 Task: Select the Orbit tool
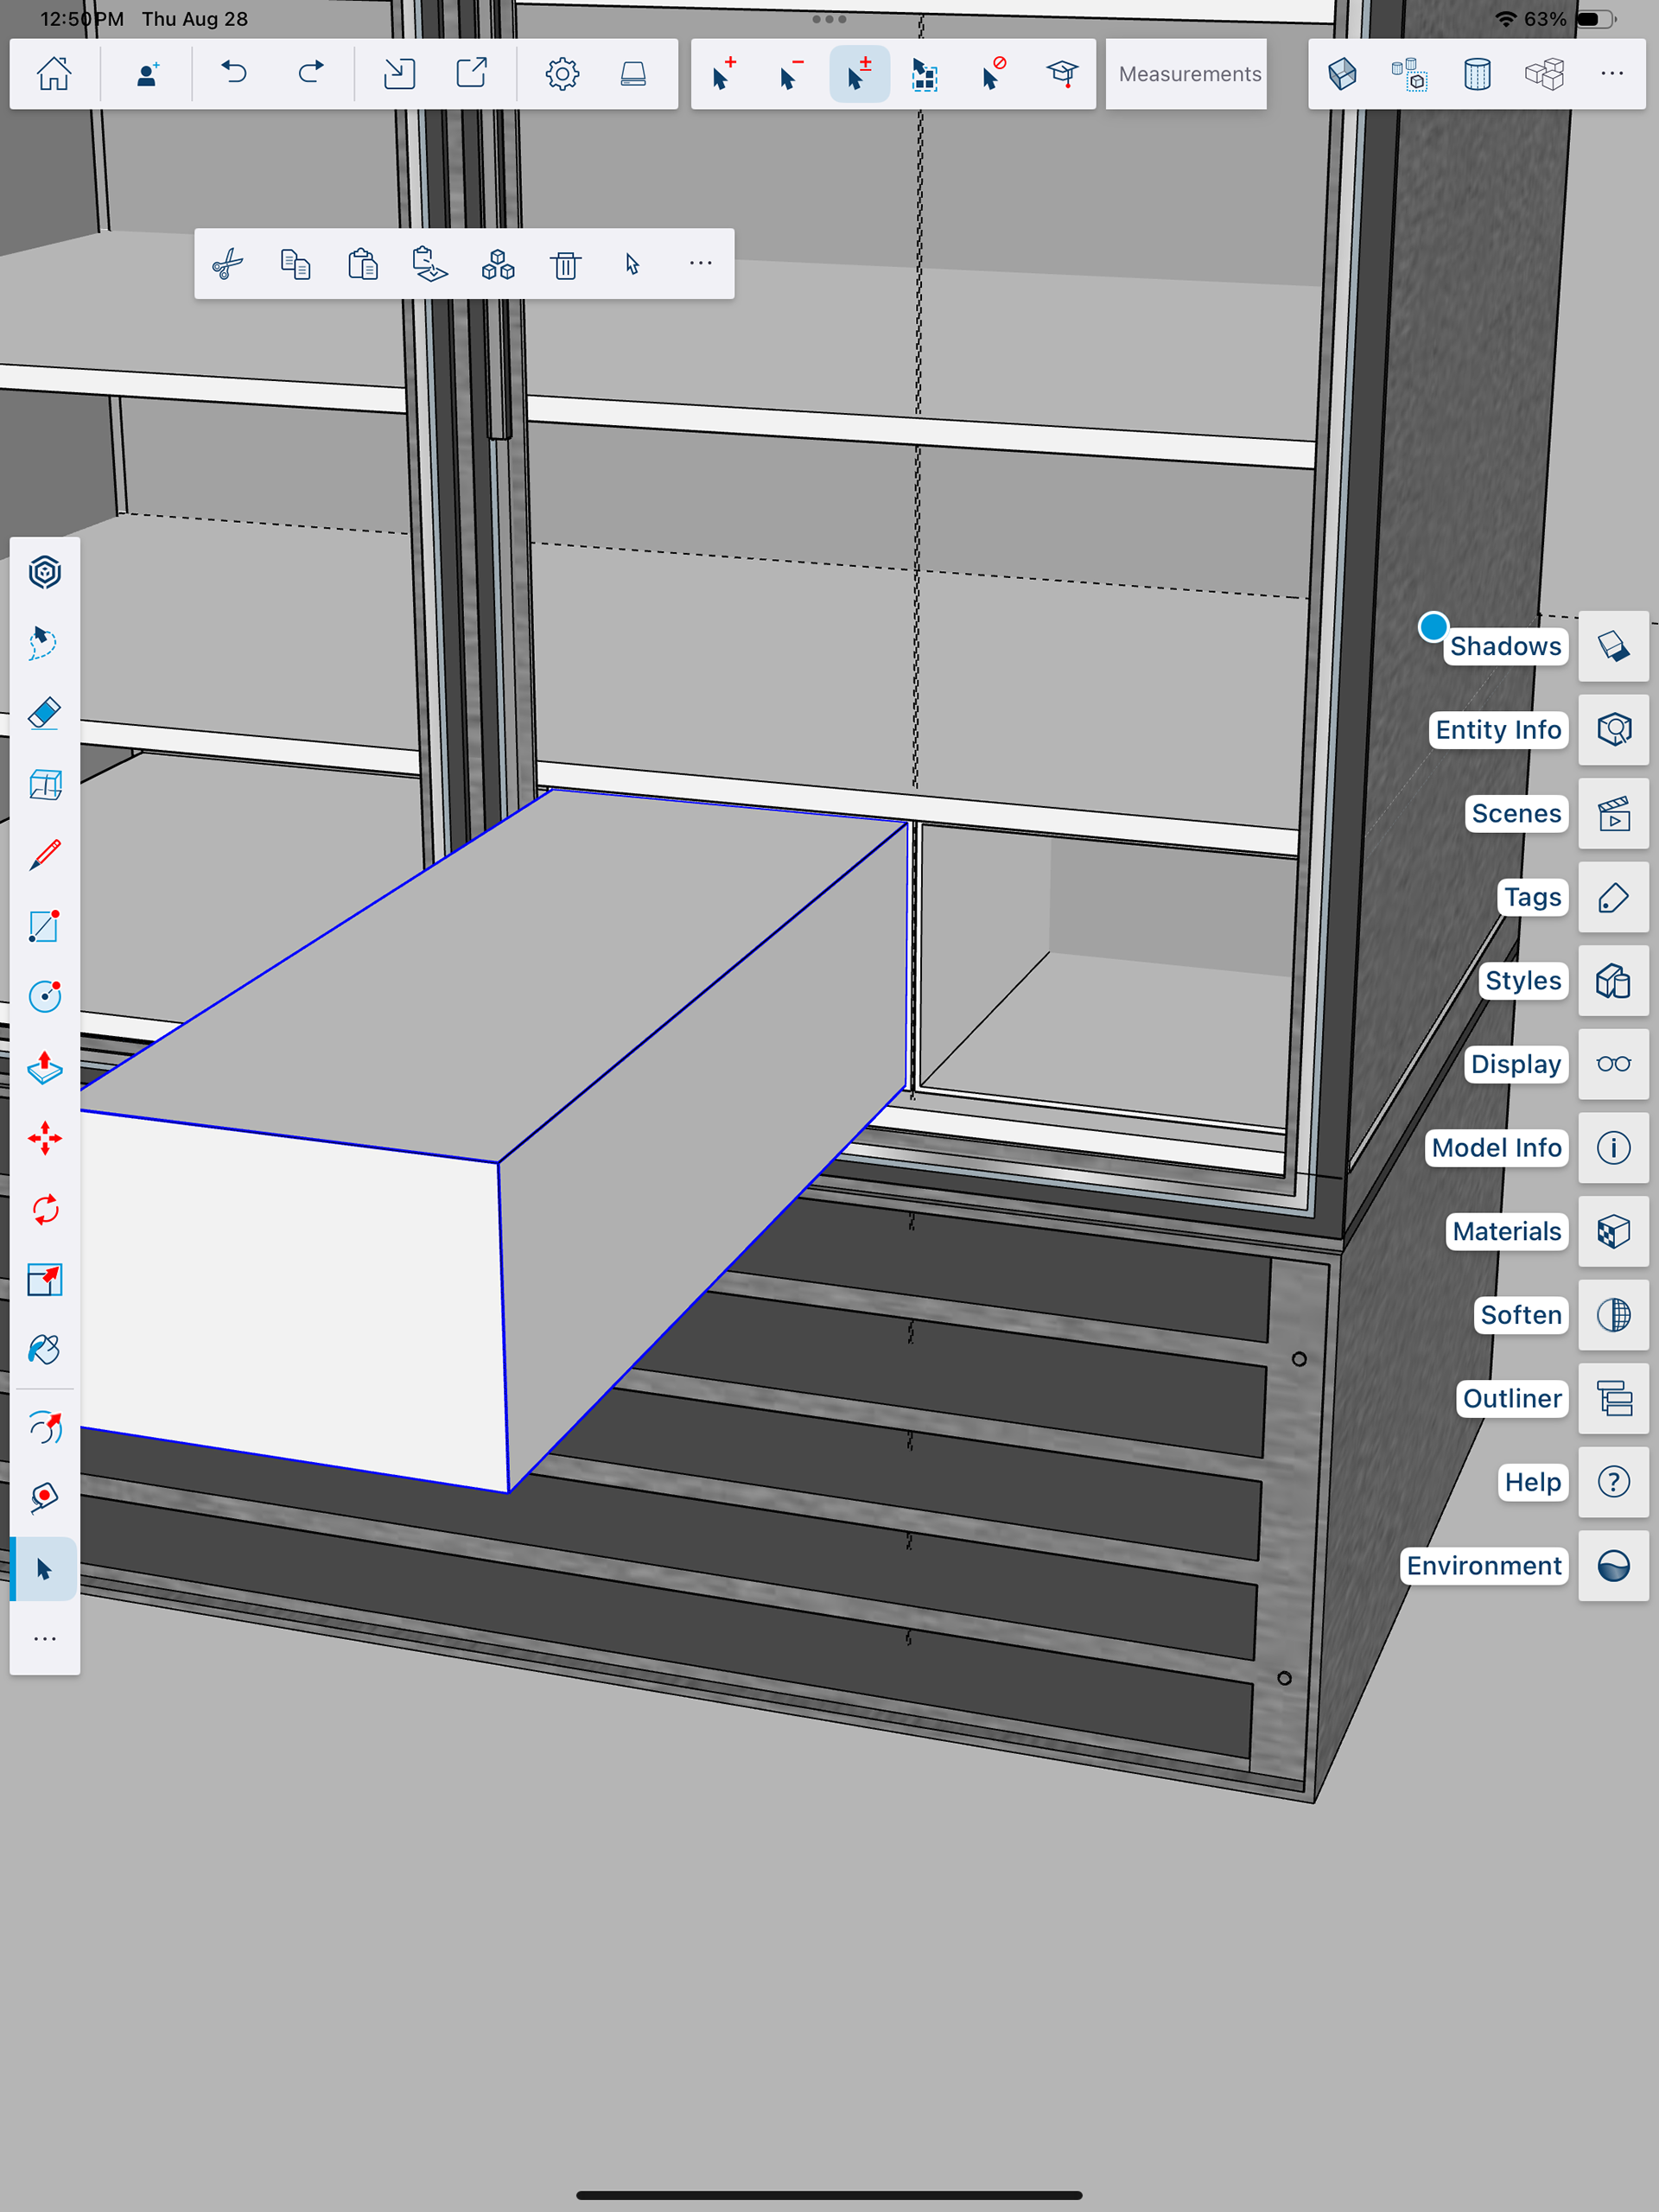click(x=45, y=1427)
